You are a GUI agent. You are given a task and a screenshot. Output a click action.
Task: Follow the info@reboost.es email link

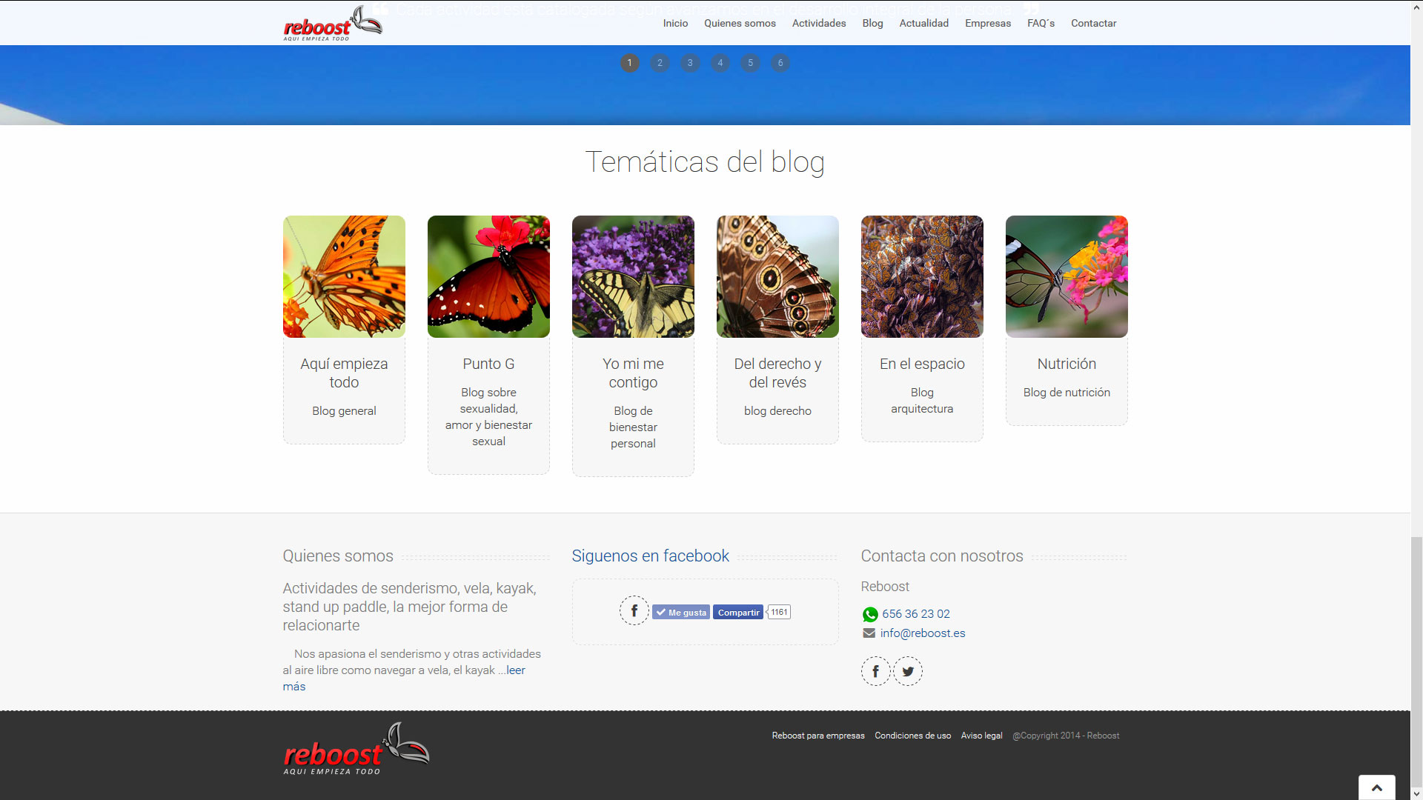tap(922, 633)
